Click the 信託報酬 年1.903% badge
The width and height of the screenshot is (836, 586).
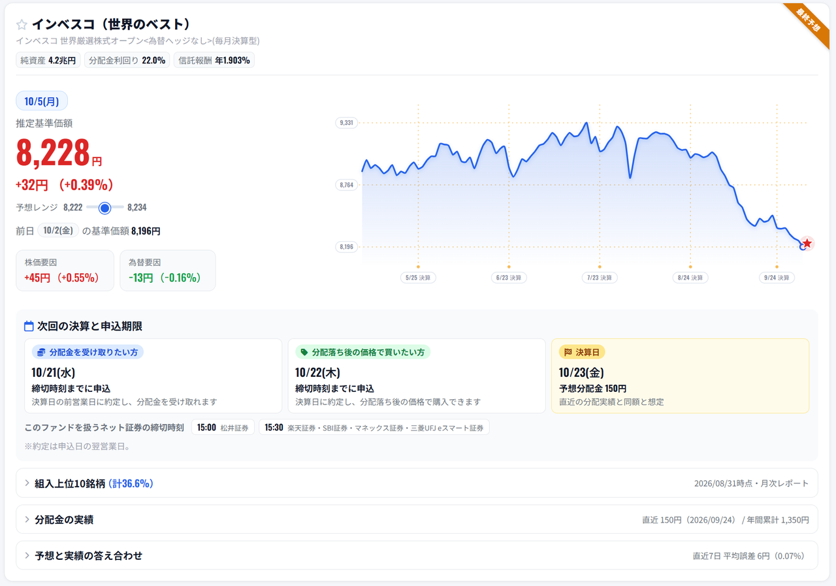(214, 60)
